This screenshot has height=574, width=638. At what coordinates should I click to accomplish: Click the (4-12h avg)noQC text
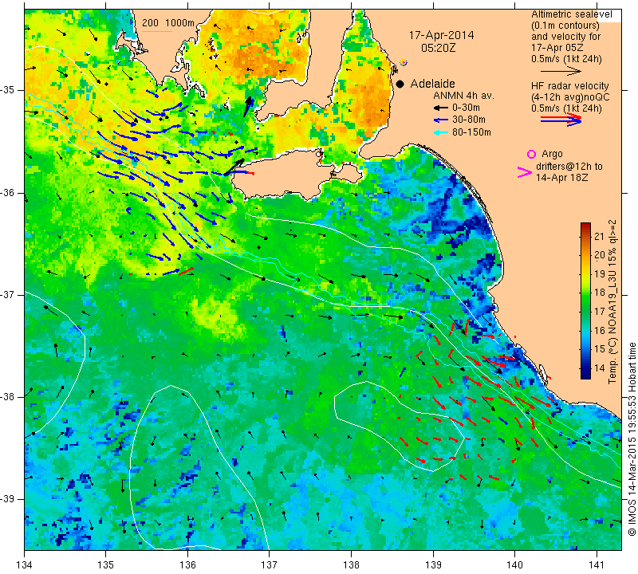[x=570, y=97]
